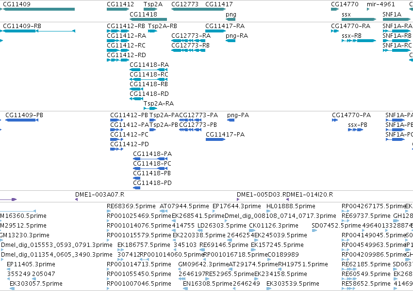413x291 pixels.
Task: Click protein Tsp2A-PB
Action: (x=164, y=125)
